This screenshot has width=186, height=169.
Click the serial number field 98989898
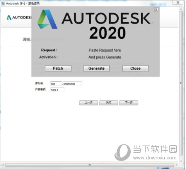click(x=72, y=84)
